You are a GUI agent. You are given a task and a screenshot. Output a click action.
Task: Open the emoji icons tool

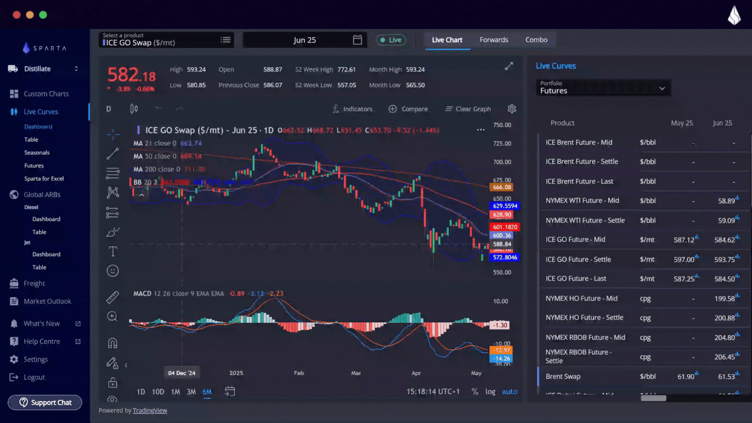tap(113, 271)
